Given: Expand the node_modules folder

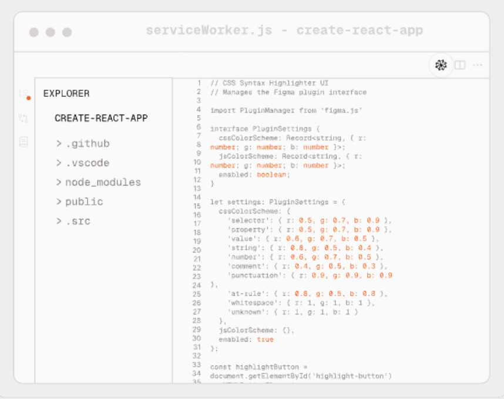Looking at the screenshot, I should tap(99, 182).
